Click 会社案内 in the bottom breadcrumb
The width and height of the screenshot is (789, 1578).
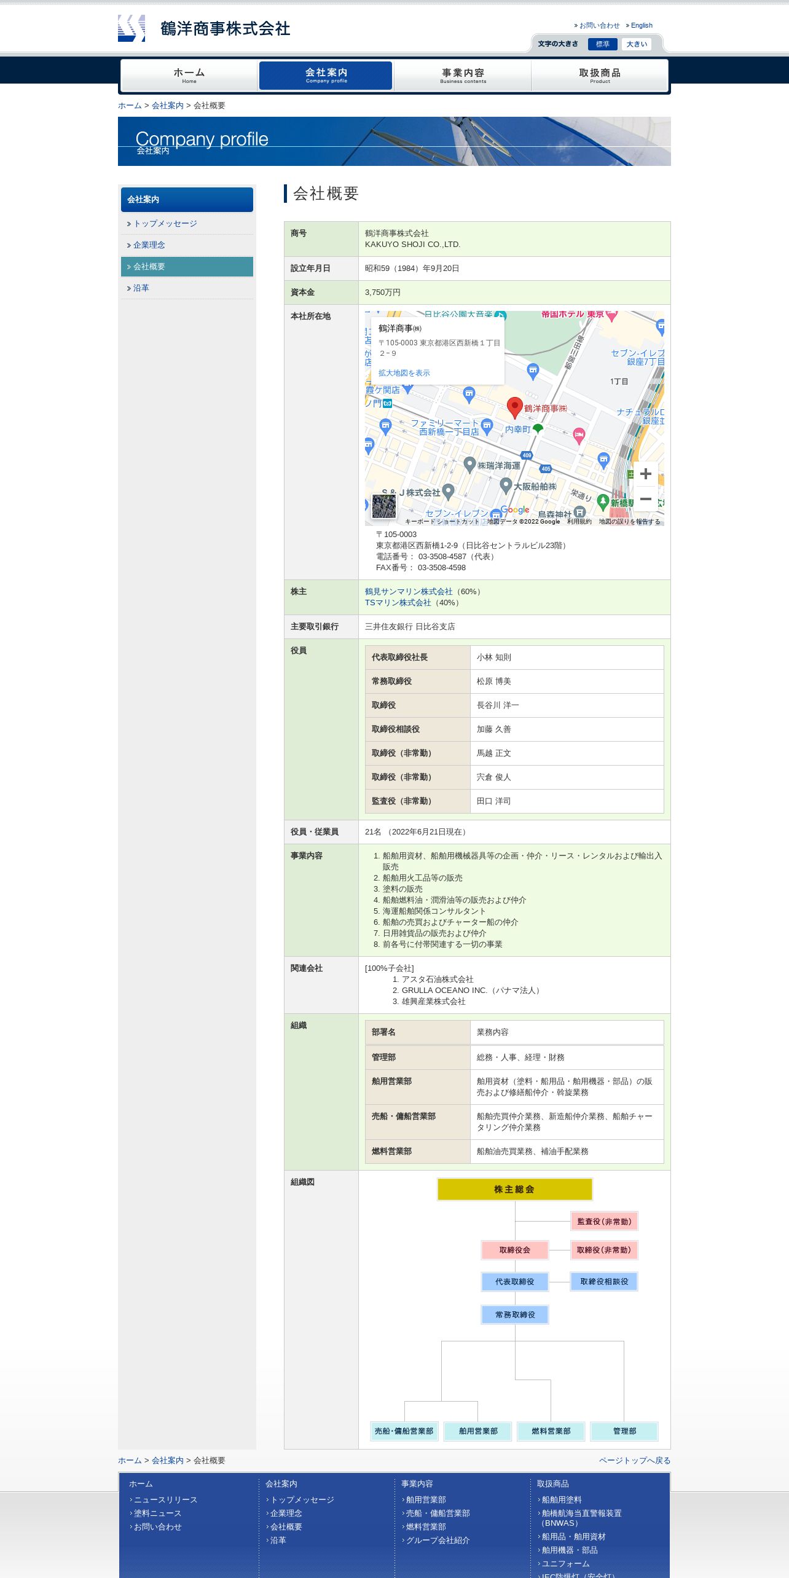(168, 1461)
